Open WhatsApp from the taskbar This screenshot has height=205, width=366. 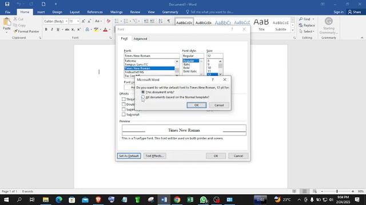point(204,200)
